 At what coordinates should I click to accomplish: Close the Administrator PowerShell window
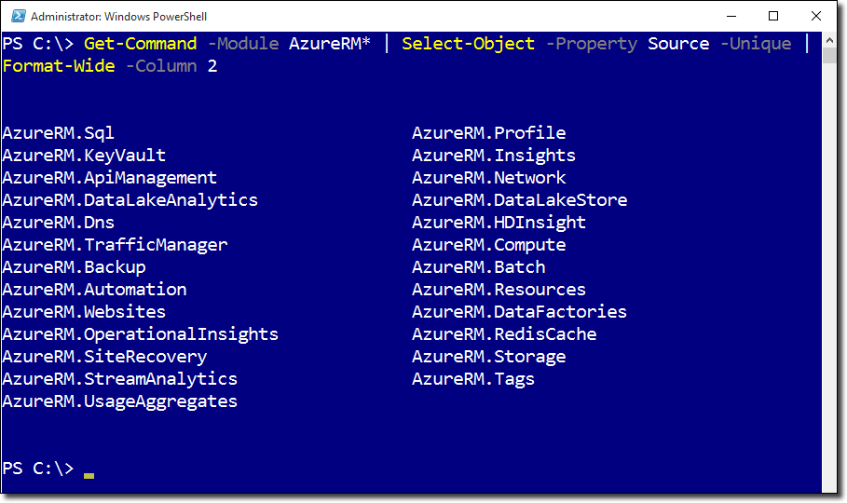click(815, 16)
